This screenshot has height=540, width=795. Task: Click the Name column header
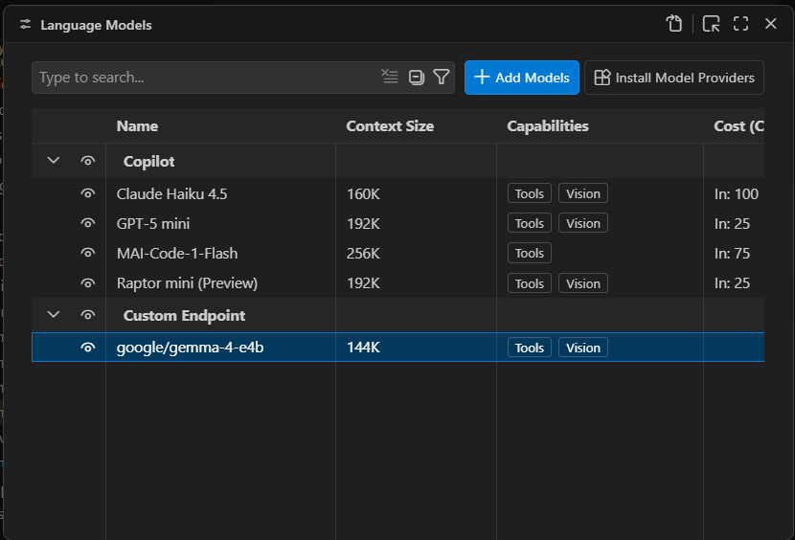pos(137,126)
